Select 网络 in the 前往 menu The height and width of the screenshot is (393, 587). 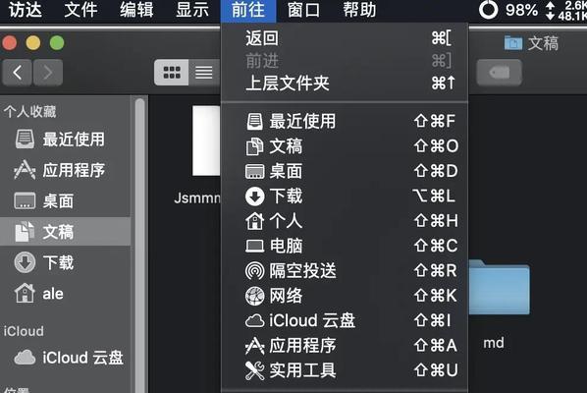345,296
